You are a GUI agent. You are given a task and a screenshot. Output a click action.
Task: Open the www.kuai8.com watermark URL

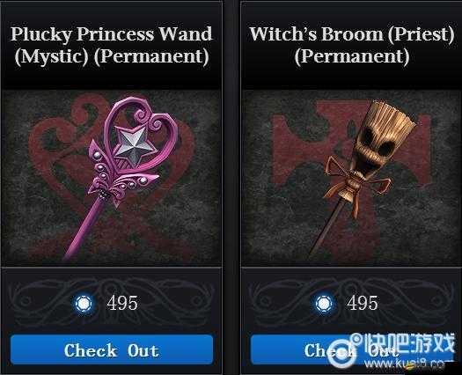pos(405,364)
